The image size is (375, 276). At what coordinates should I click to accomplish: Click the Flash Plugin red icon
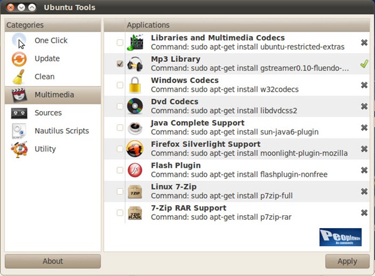pyautogui.click(x=135, y=170)
